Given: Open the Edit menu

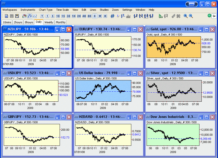Looking at the screenshot, I should pyautogui.click(x=84, y=10).
